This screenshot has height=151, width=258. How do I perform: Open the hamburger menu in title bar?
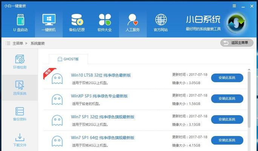[234, 6]
